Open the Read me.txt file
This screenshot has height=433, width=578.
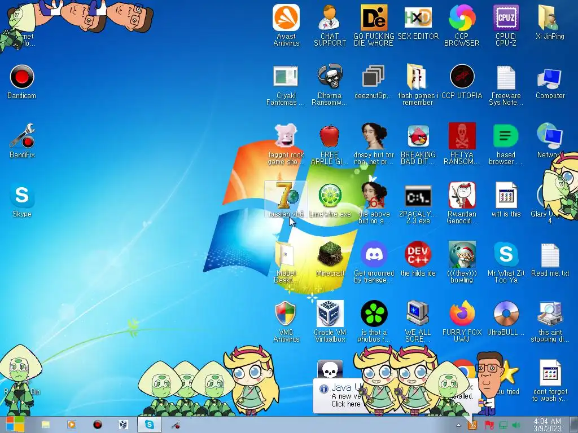point(550,259)
